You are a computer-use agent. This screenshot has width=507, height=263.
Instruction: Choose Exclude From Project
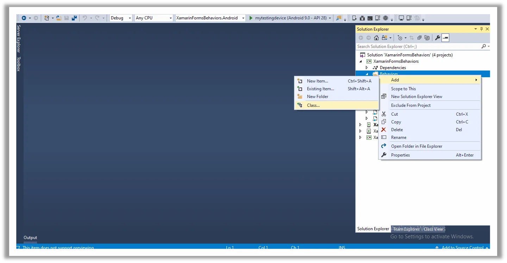click(430, 105)
